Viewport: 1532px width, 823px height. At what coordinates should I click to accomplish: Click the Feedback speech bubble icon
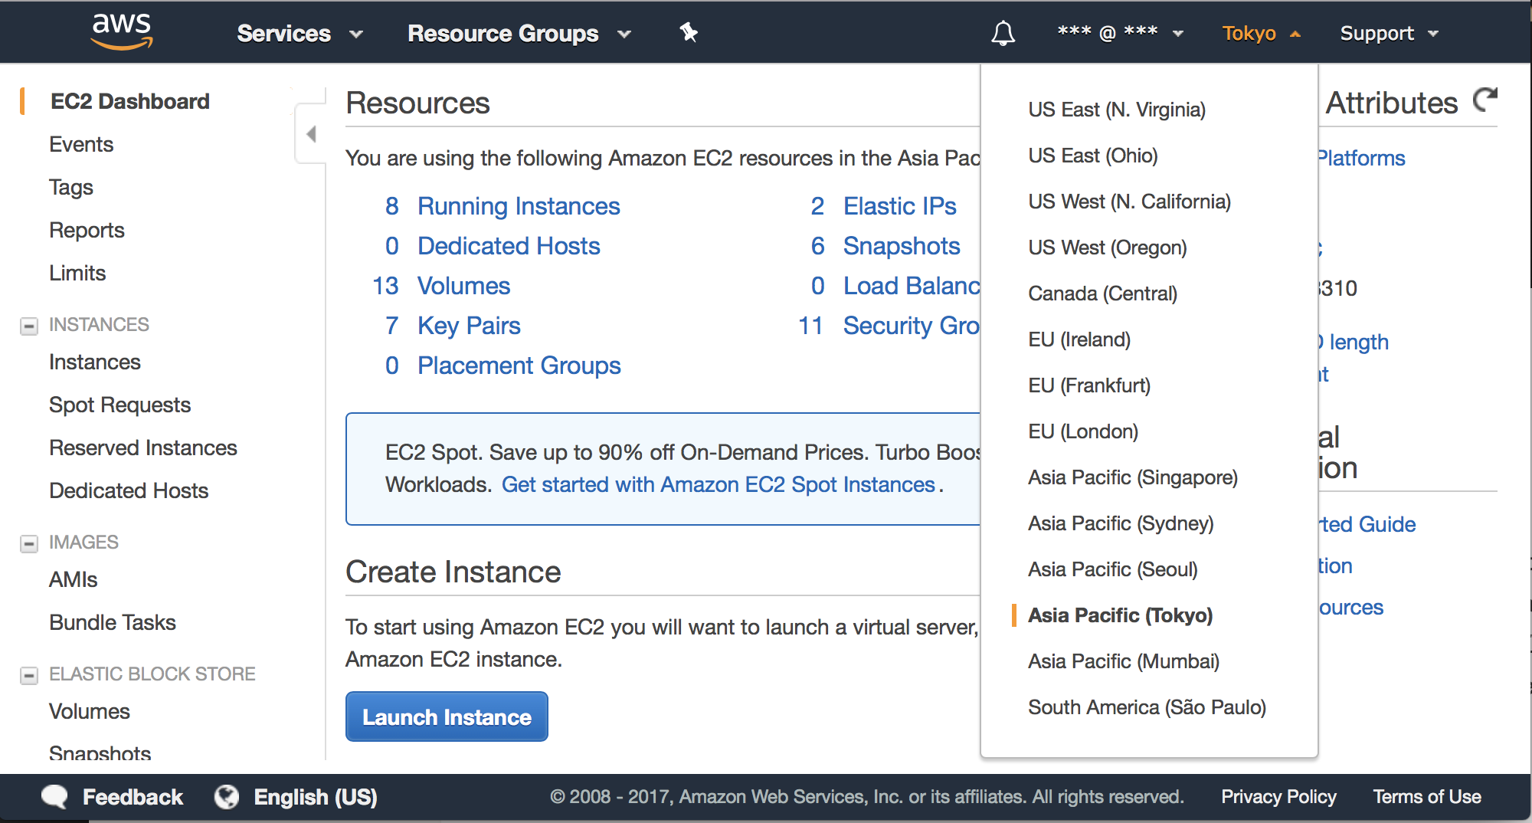coord(54,797)
